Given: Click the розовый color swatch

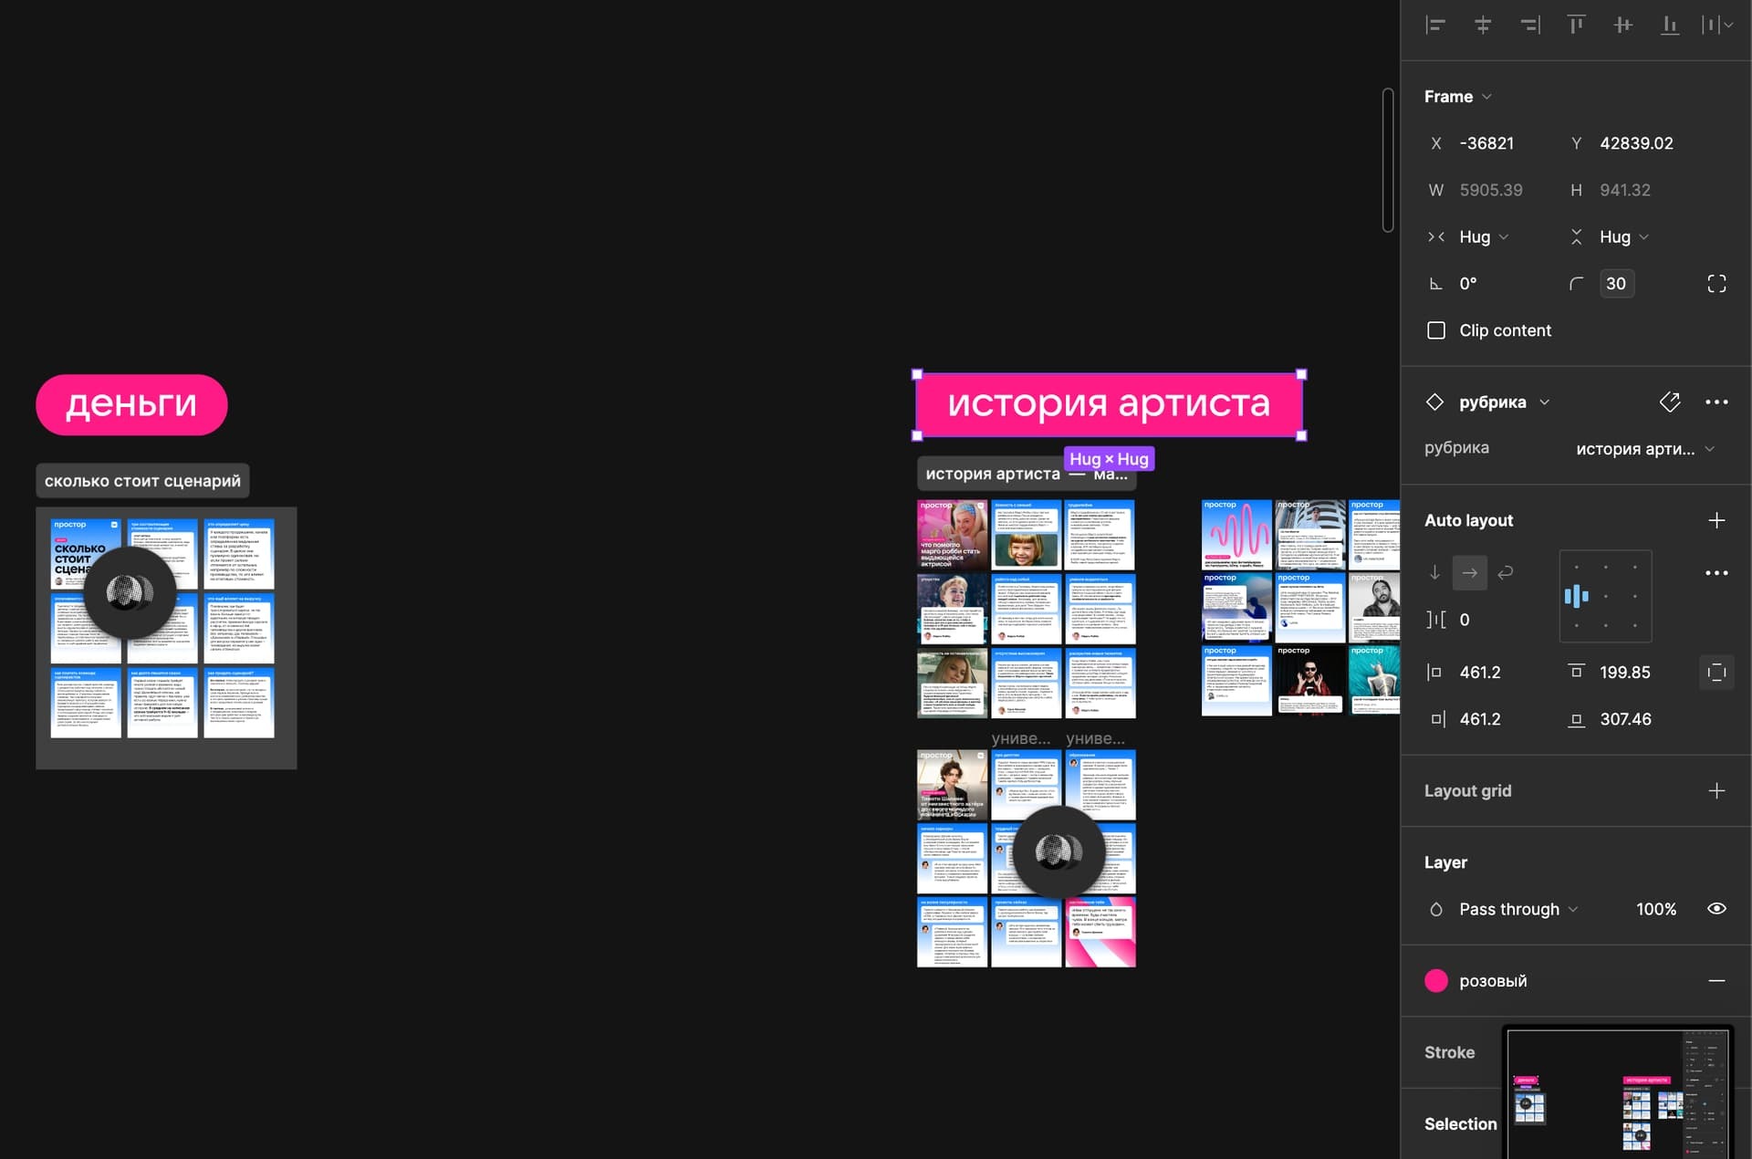Looking at the screenshot, I should coord(1434,979).
